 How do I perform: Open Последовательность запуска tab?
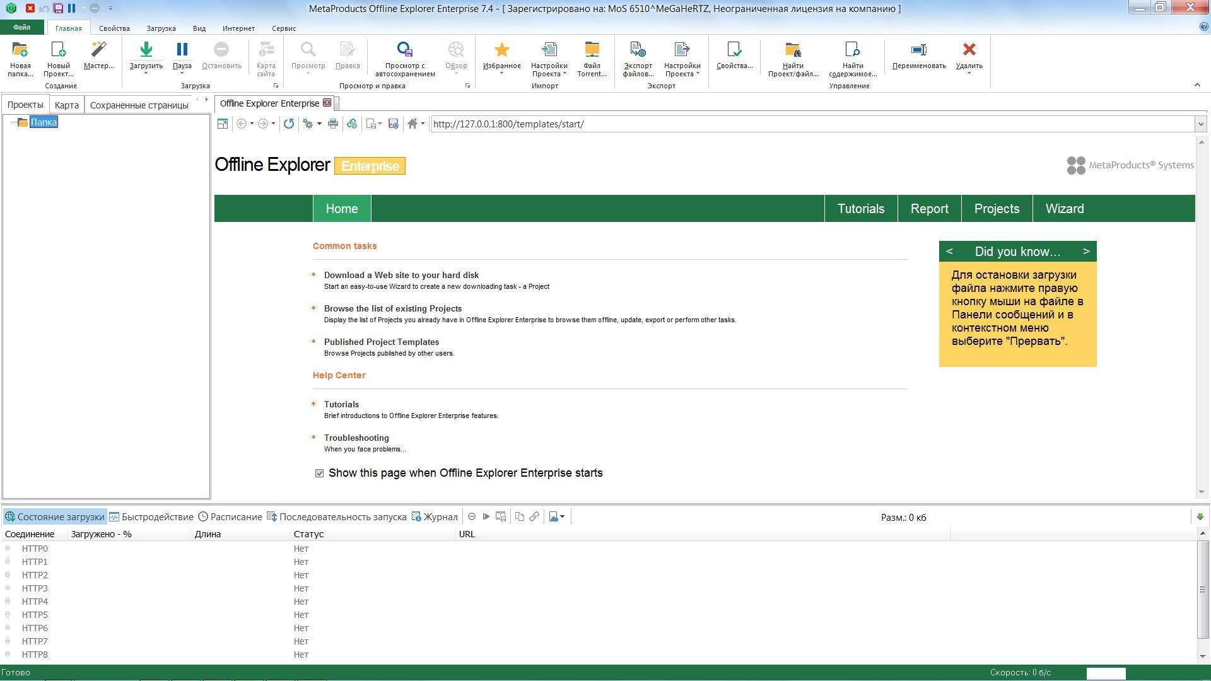tap(337, 516)
